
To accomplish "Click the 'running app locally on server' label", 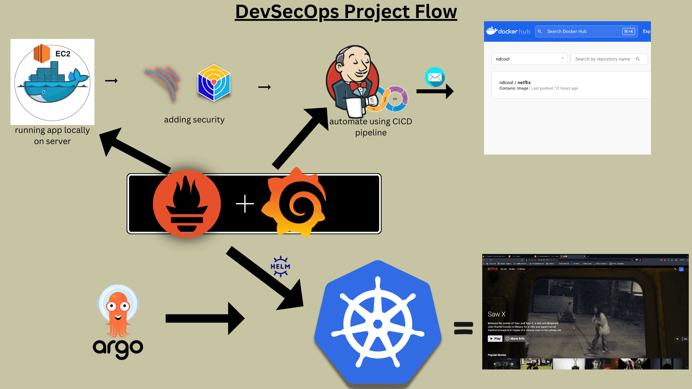I will click(52, 136).
